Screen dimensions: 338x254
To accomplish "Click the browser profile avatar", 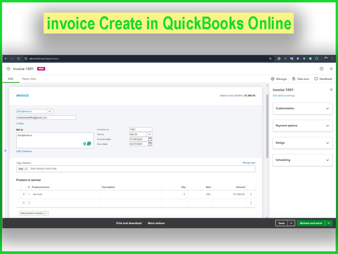I will [326, 59].
